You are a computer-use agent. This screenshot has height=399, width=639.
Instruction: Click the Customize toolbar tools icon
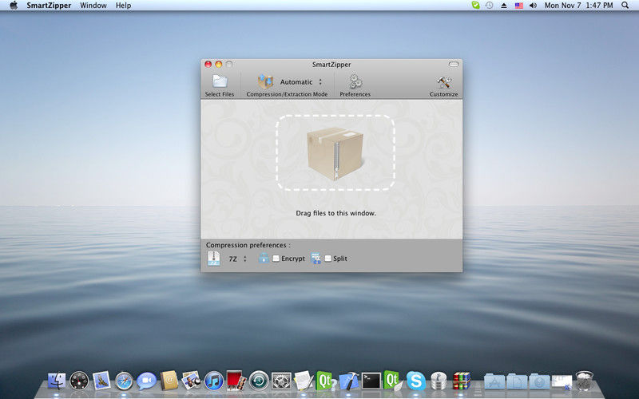click(444, 82)
